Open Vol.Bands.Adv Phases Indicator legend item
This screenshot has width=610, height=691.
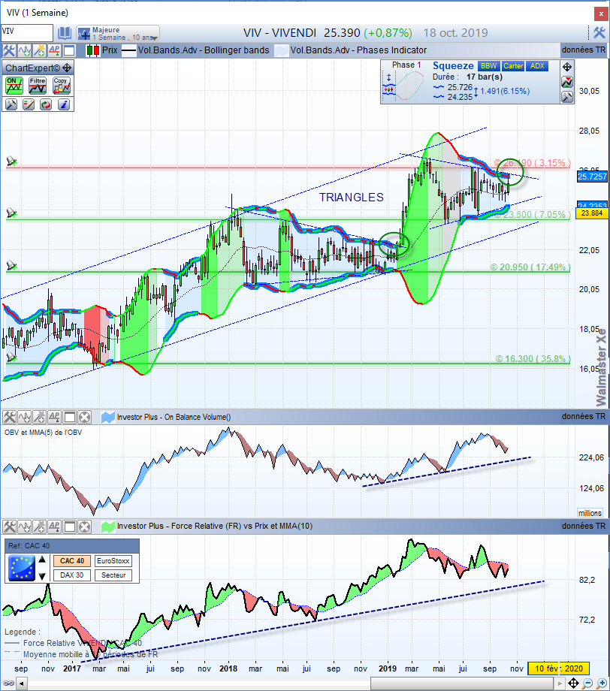click(351, 50)
